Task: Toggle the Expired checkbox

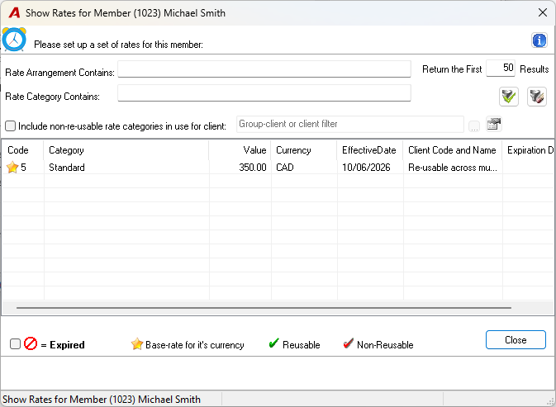Action: [x=15, y=343]
